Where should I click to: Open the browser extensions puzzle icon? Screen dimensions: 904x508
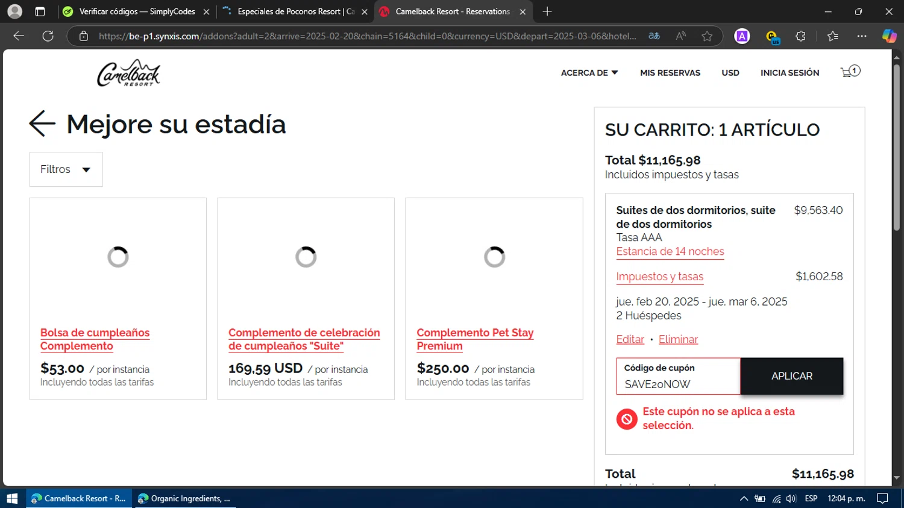[800, 36]
